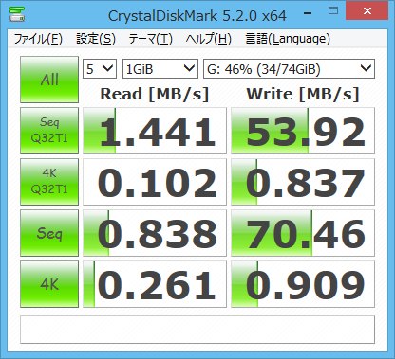Open the ヘルプ(H) menu

208,39
